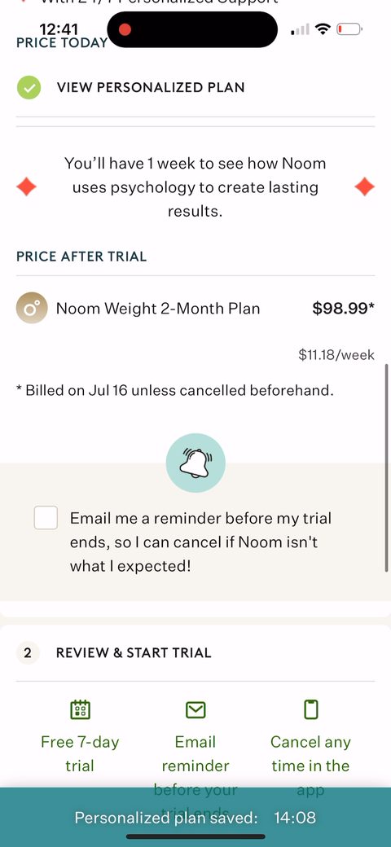The image size is (391, 847).
Task: Tap the Free 7-day trial text
Action: pyautogui.click(x=80, y=753)
